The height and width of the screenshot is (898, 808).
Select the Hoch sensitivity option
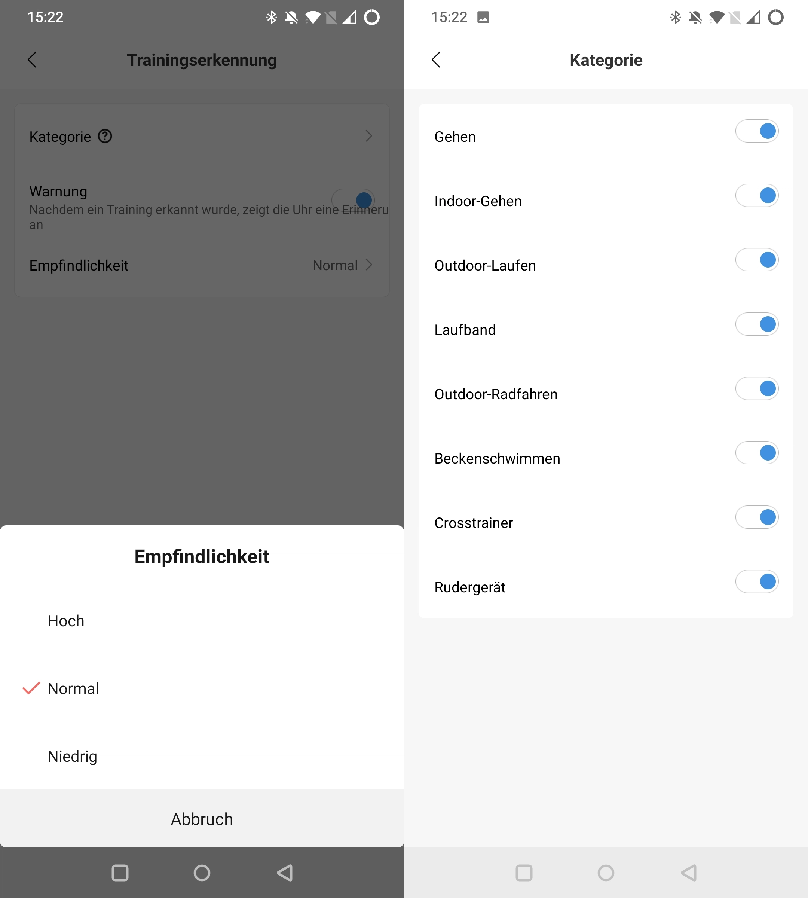[x=202, y=621]
